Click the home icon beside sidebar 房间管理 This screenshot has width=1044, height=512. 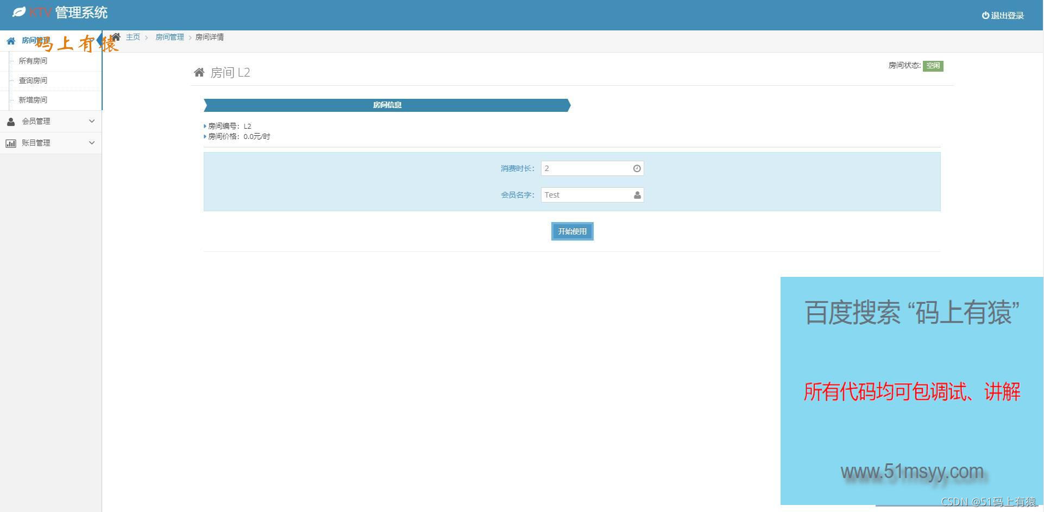(11, 41)
